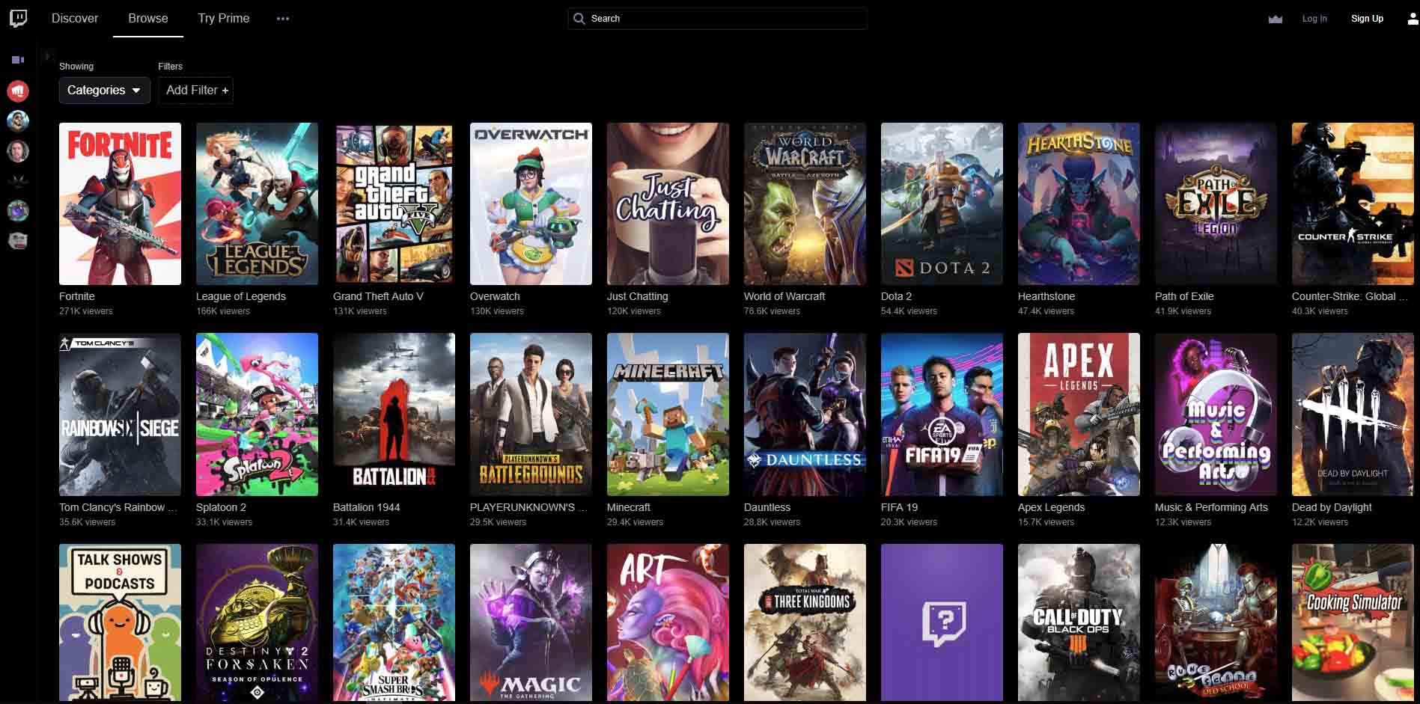
Task: Focus the Search input field
Action: click(717, 19)
